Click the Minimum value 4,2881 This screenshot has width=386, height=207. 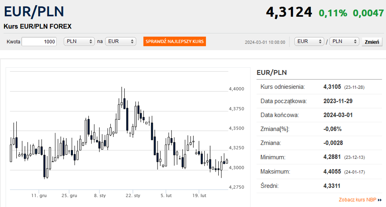tap(332, 157)
